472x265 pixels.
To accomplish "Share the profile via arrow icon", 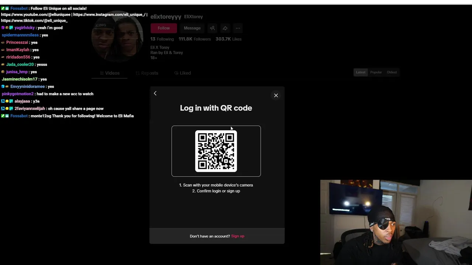I will [225, 28].
